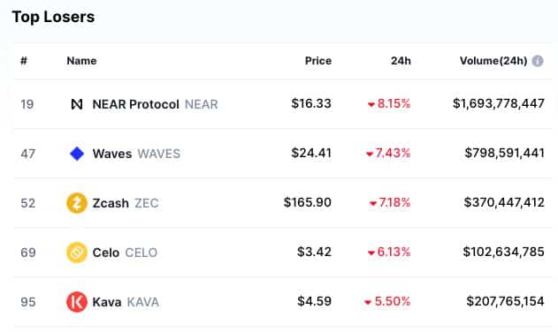
Task: Sort by Volume(24h) column header
Action: coord(493,61)
